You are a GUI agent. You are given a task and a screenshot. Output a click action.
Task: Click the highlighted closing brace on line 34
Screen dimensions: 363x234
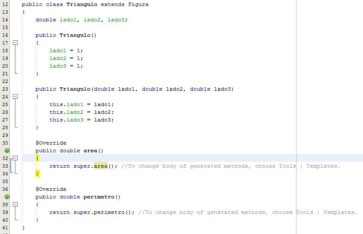[38, 174]
